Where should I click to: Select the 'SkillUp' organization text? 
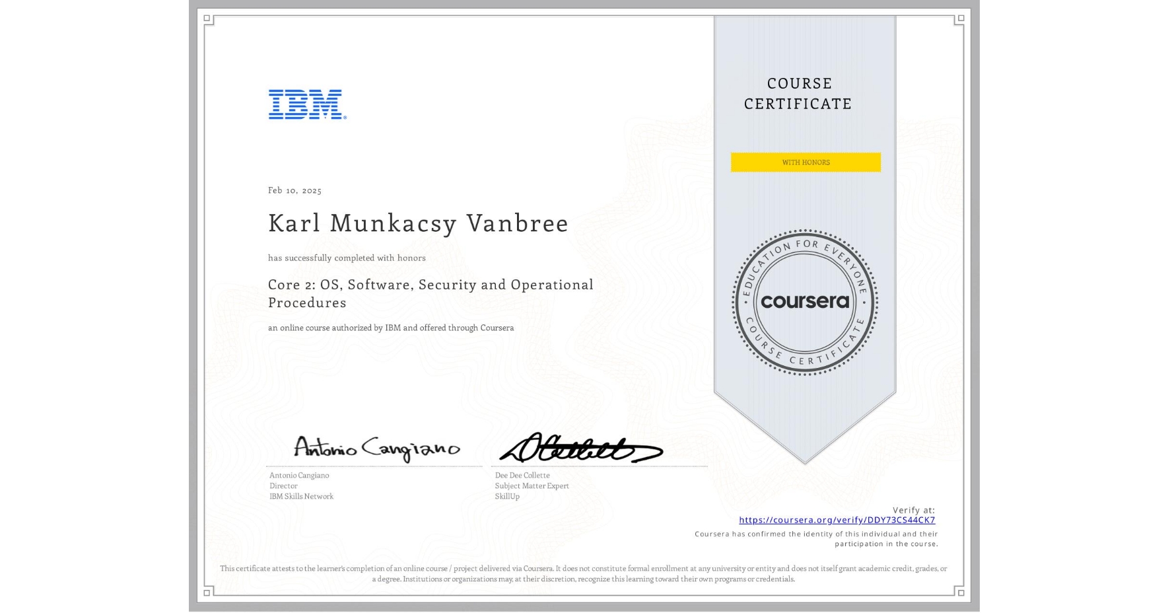click(507, 497)
